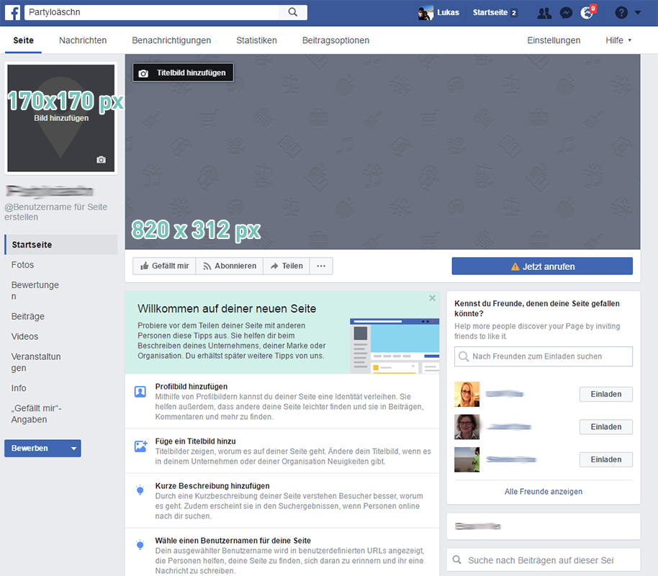Open Einstellungen tab
Screen dimensions: 658x576
coord(554,40)
